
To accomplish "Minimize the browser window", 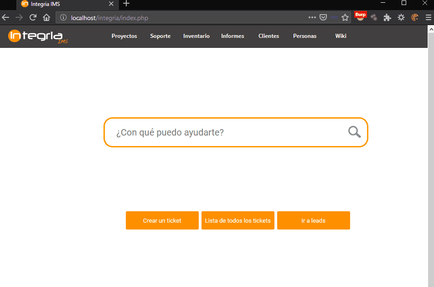I will 383,3.
